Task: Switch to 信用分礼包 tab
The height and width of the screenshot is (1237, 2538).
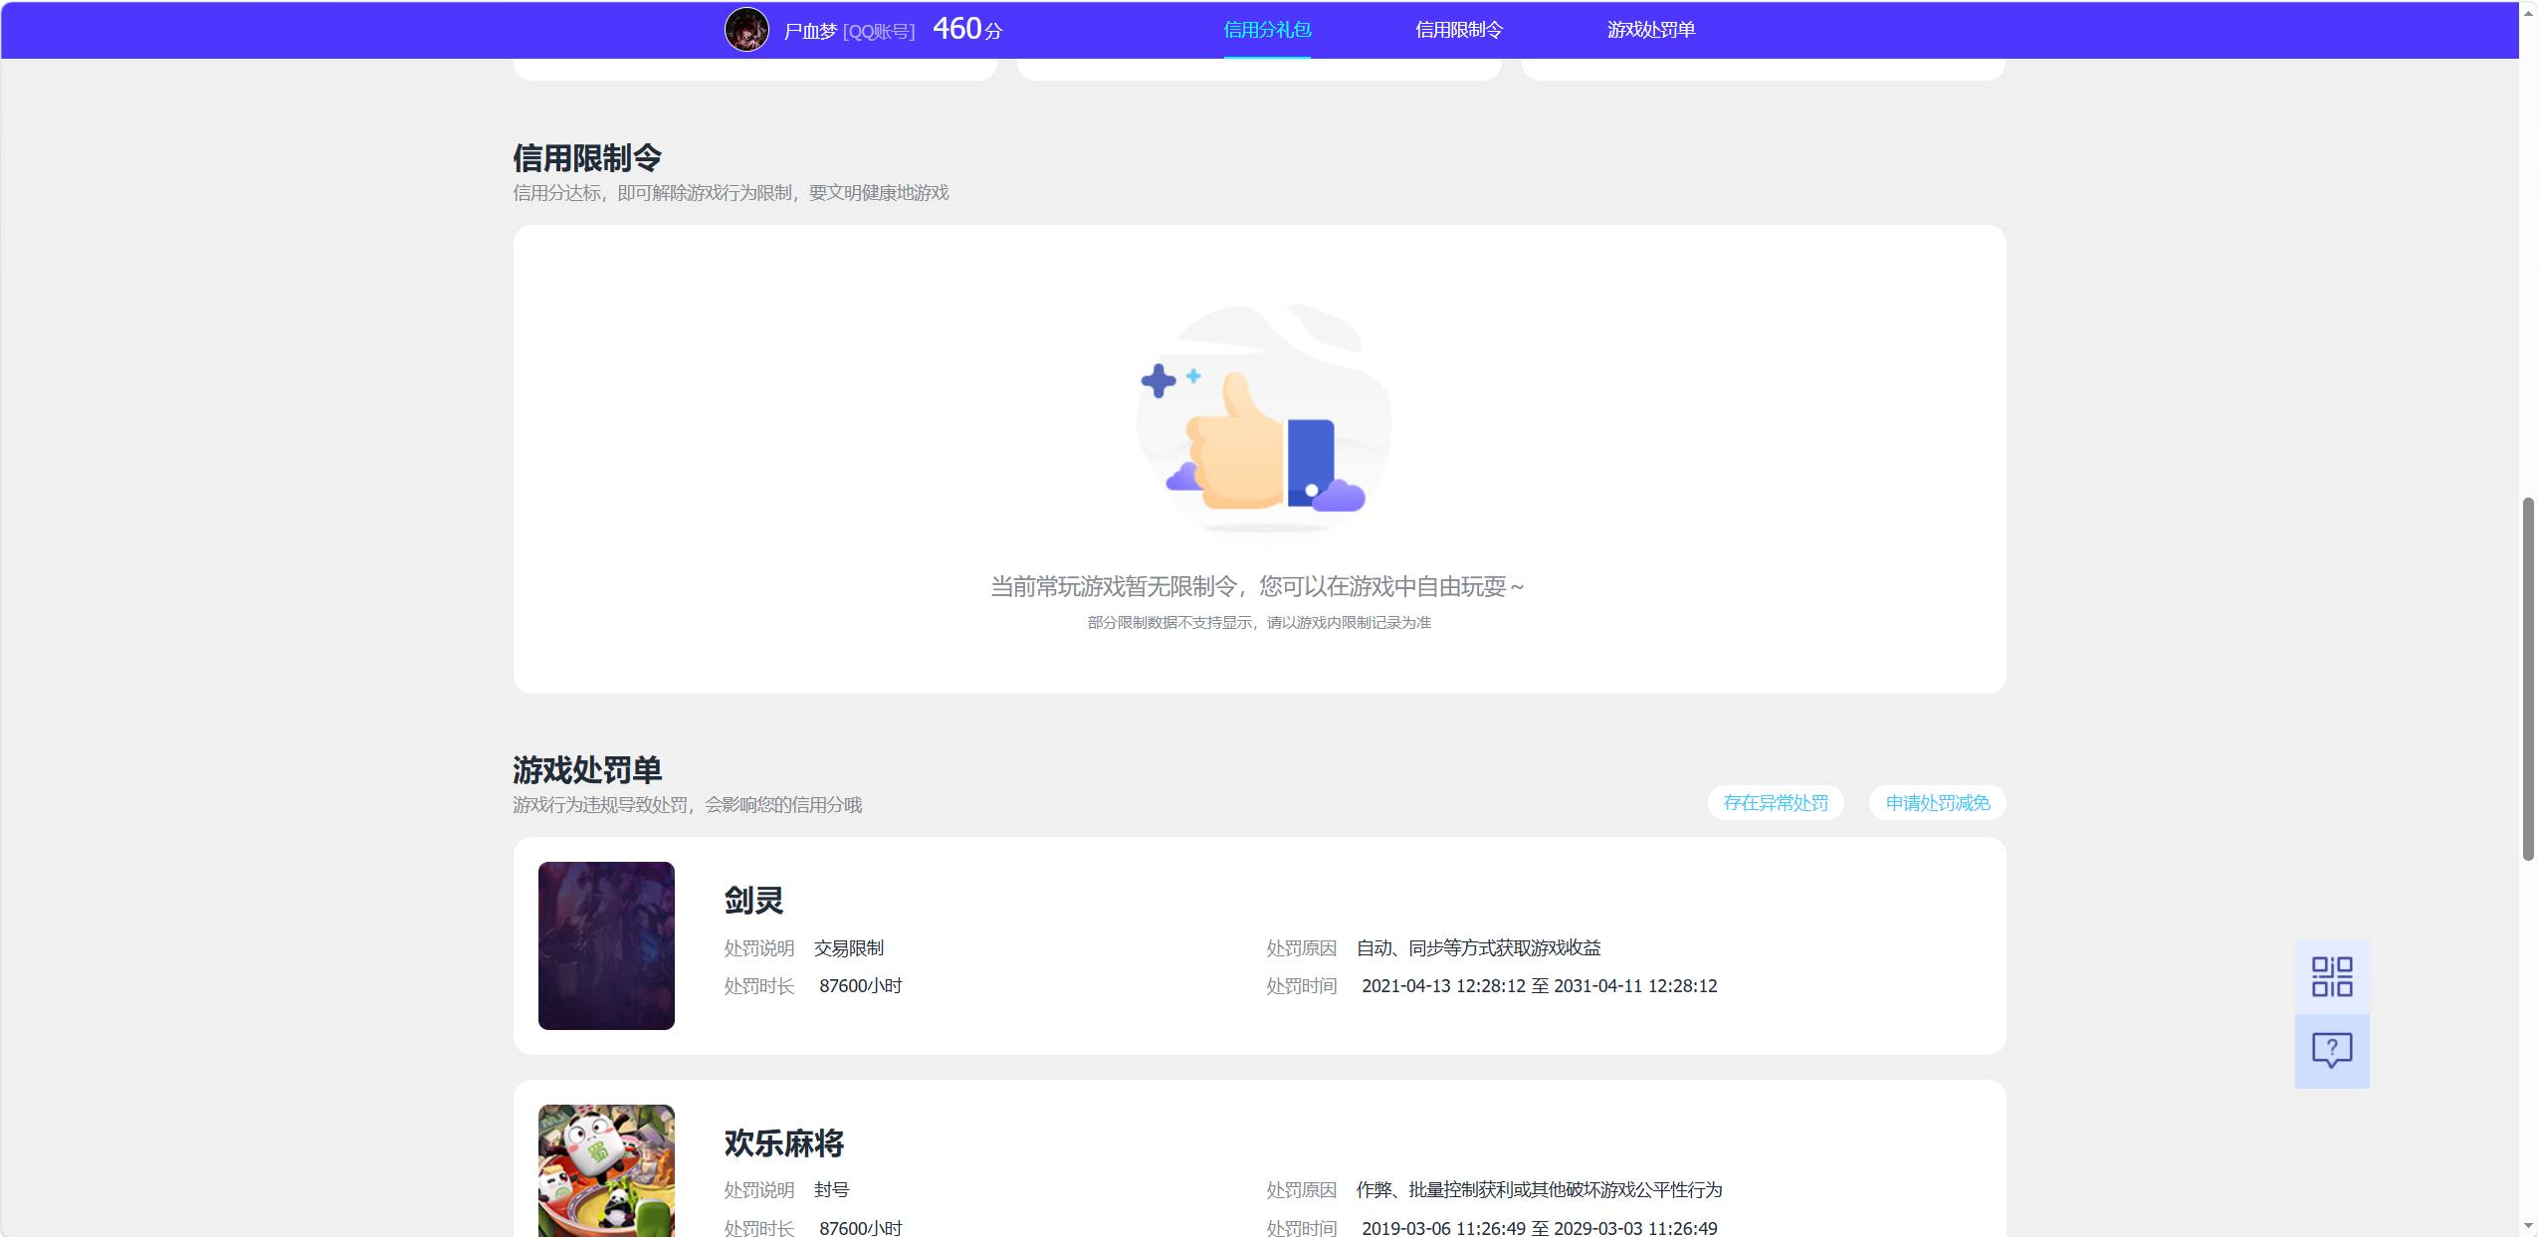Action: click(x=1267, y=30)
